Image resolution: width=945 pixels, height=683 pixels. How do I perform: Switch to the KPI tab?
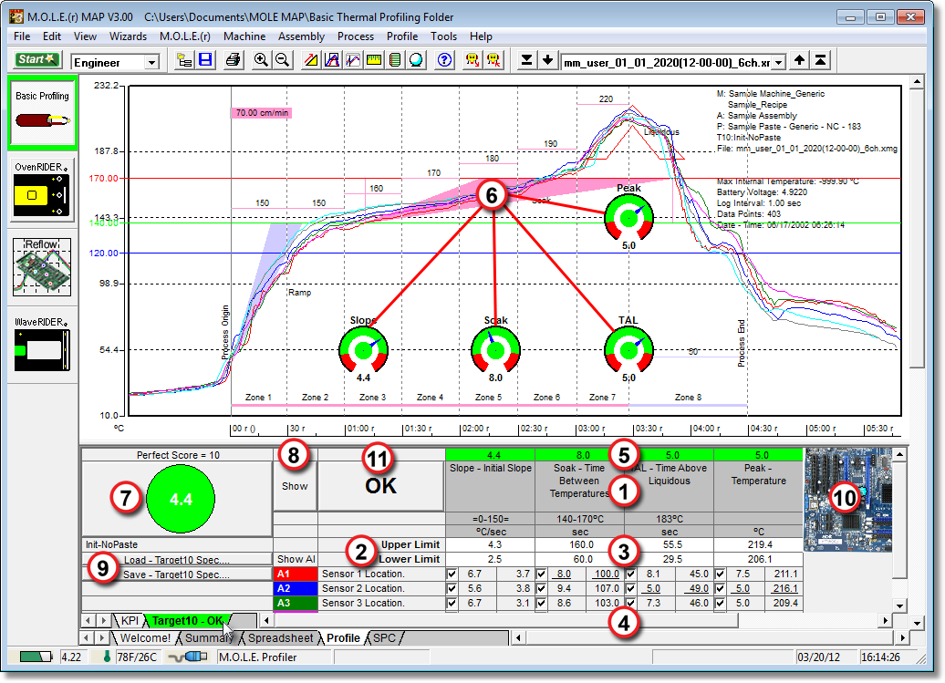tap(130, 620)
